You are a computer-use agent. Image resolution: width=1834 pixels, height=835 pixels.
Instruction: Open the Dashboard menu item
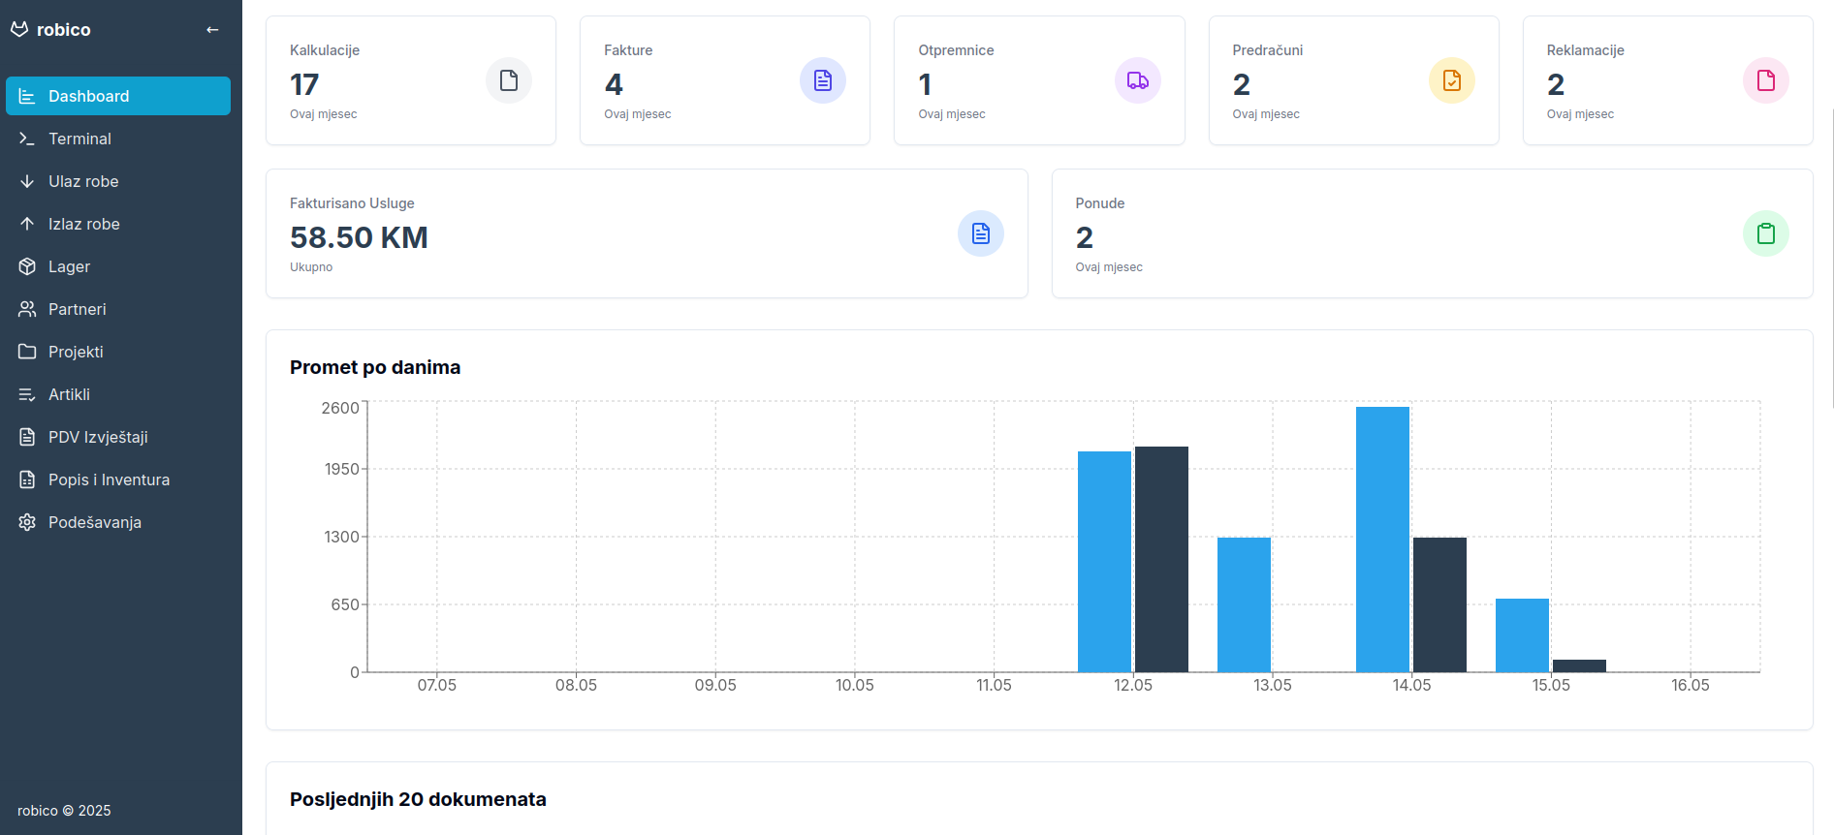point(118,96)
